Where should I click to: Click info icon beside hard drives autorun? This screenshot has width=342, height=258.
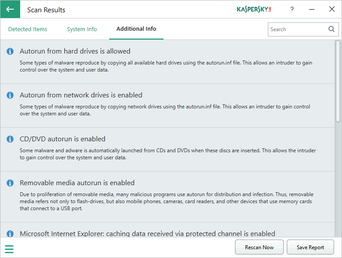[10, 51]
